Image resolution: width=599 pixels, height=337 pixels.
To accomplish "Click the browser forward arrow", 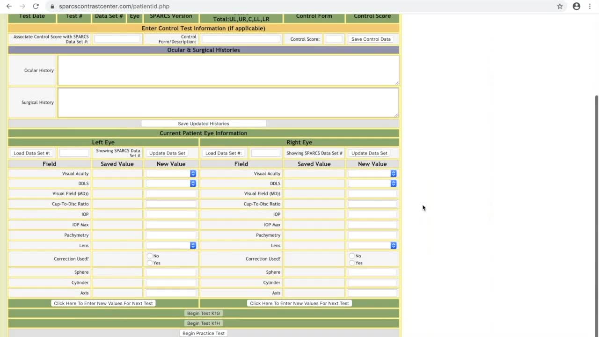I will pos(22,7).
